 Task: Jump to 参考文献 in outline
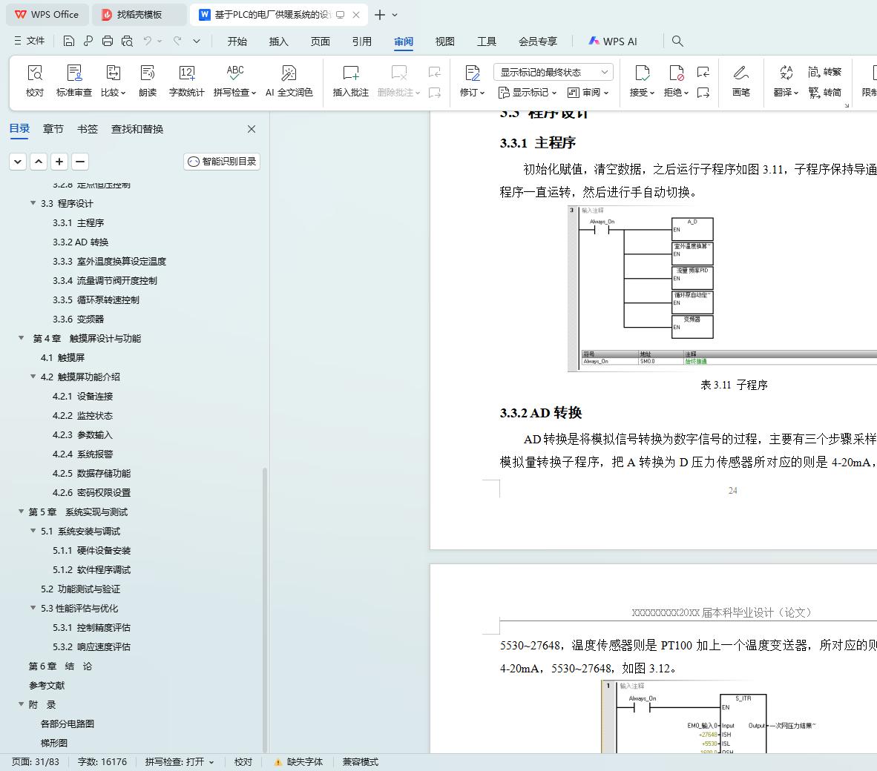click(47, 686)
